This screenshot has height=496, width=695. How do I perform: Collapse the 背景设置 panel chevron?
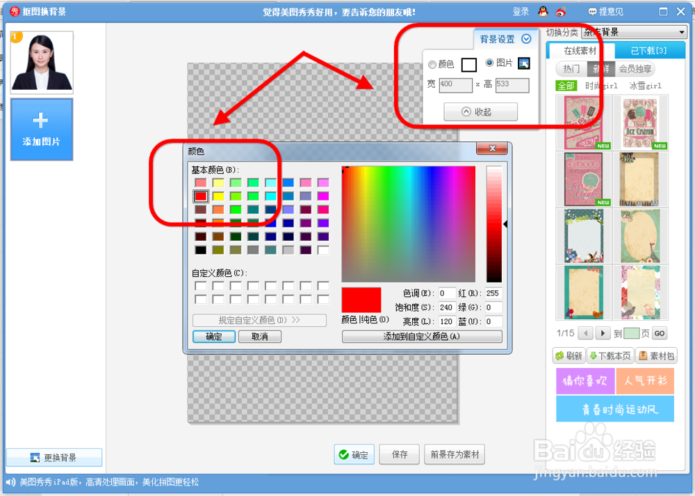pyautogui.click(x=526, y=39)
